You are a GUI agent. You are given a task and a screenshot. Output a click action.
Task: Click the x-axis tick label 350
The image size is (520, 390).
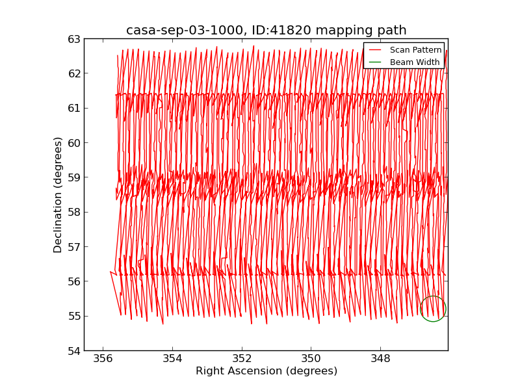click(311, 359)
